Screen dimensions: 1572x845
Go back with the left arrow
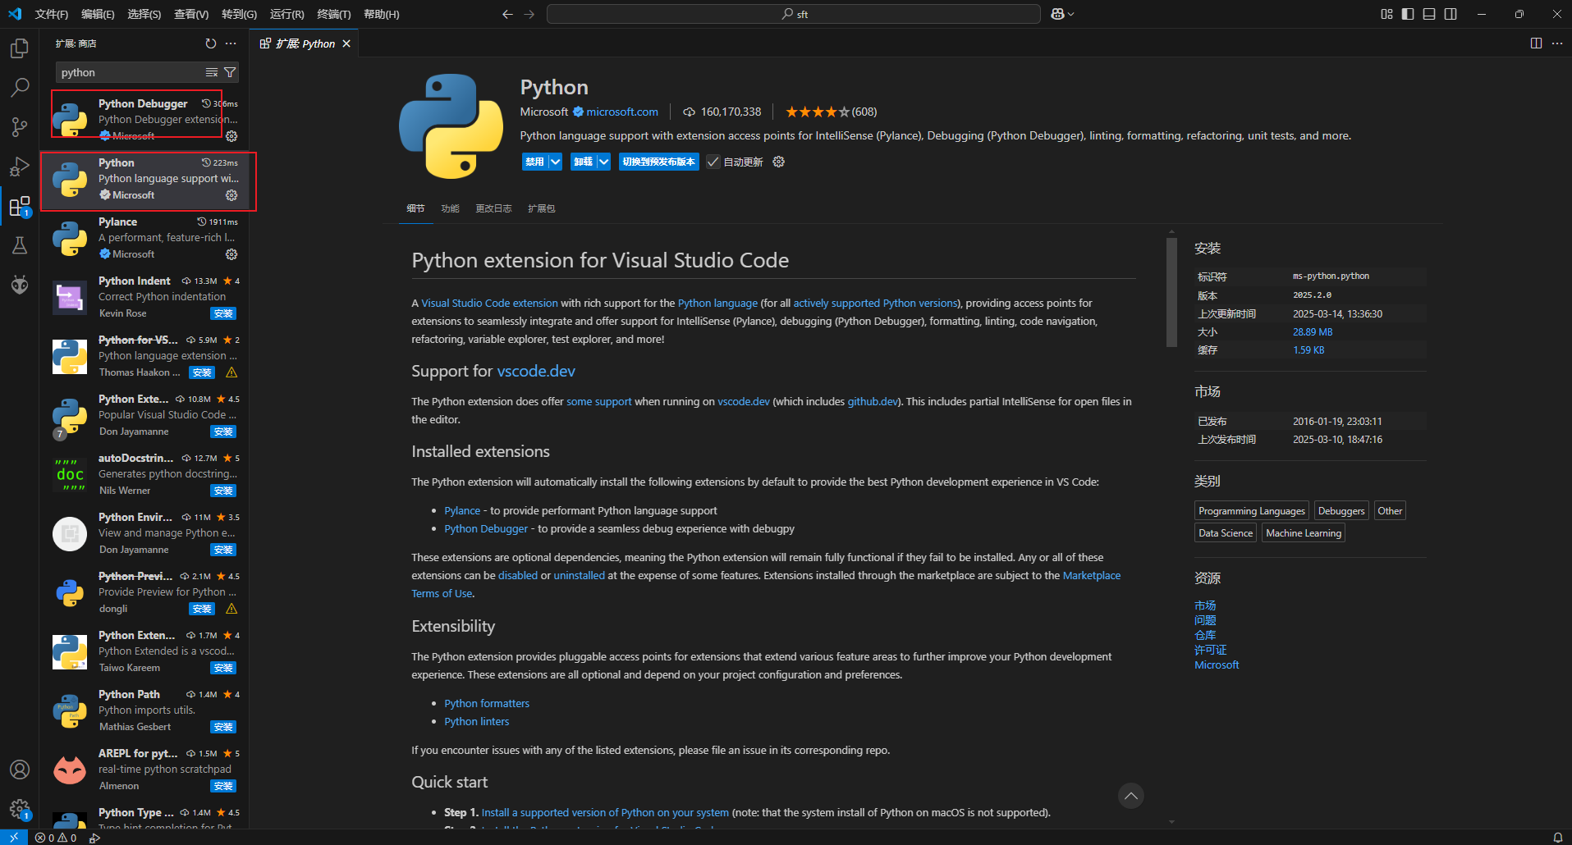507,14
